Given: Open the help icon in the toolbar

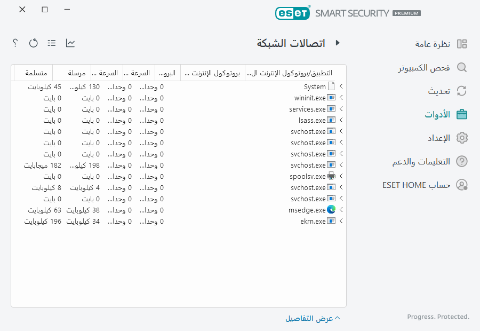Looking at the screenshot, I should (x=14, y=43).
